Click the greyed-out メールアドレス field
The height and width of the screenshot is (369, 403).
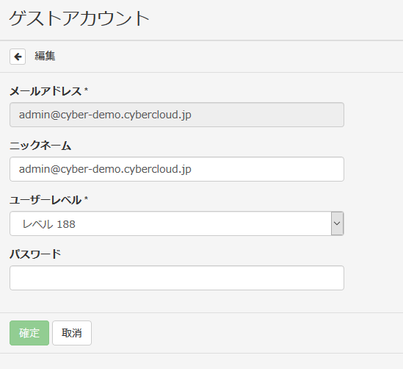click(x=177, y=115)
